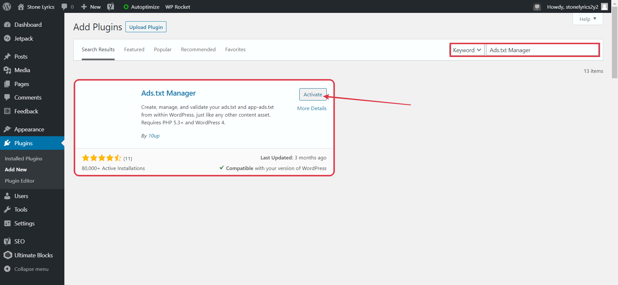Switch to Popular plugins tab
The image size is (618, 285).
pyautogui.click(x=163, y=50)
